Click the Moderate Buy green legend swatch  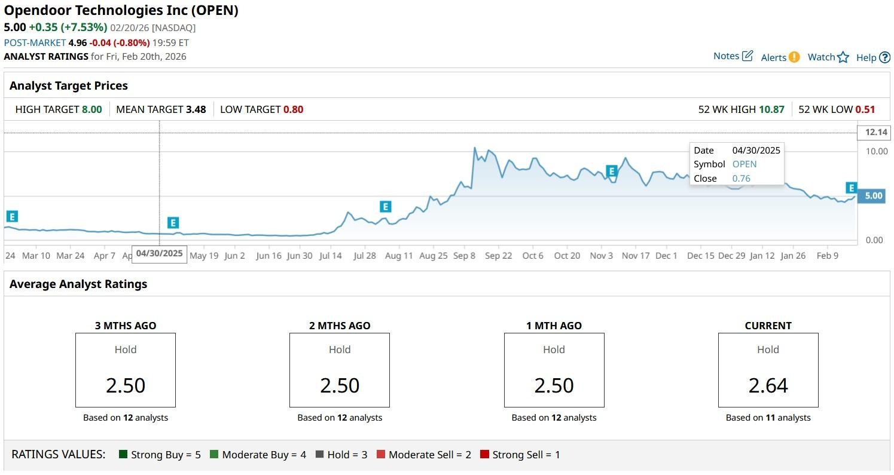pyautogui.click(x=214, y=455)
